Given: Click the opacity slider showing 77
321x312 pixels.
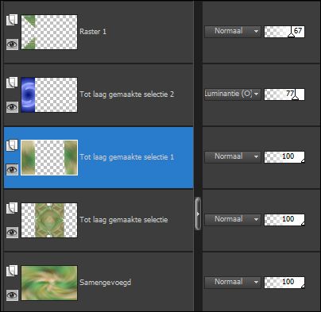Looking at the screenshot, I should tap(284, 94).
